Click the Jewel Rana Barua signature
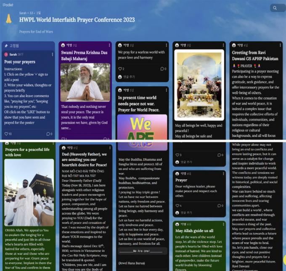286x271 pixels. click(x=132, y=263)
